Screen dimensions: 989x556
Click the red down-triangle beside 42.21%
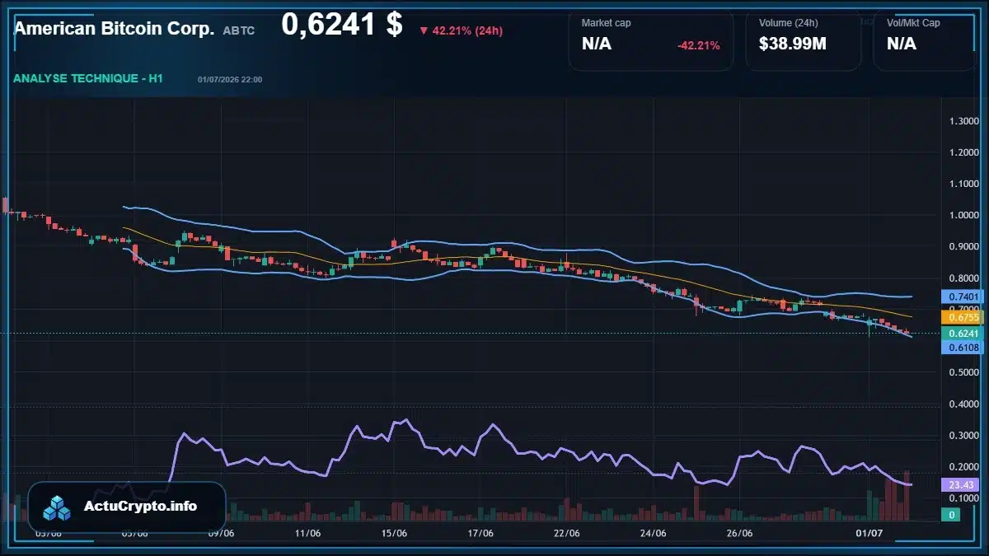pos(424,31)
